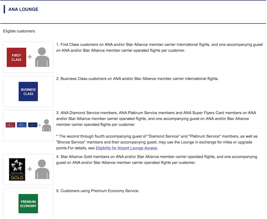The width and height of the screenshot is (267, 219).
Task: Click the text '5. Customers using Premium Economy Service.'
Action: [98, 191]
